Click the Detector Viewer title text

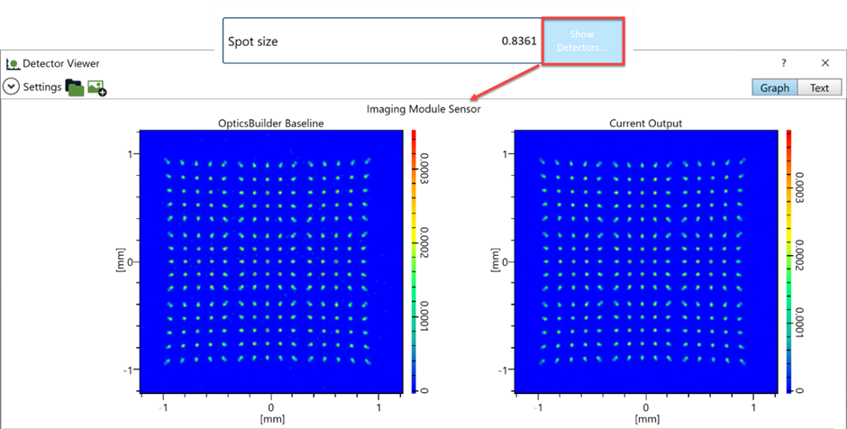pyautogui.click(x=61, y=64)
